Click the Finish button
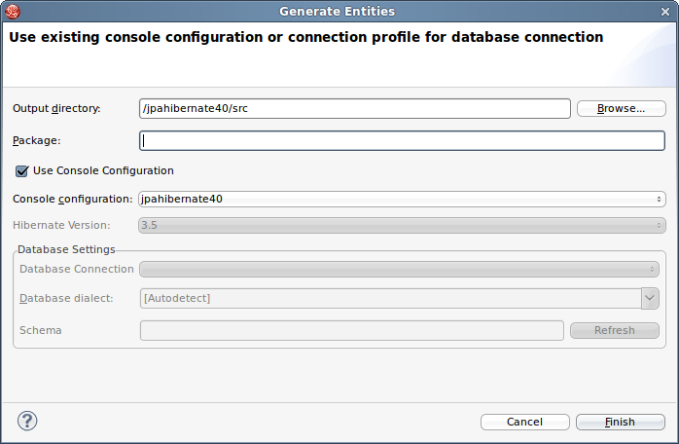 click(x=620, y=422)
